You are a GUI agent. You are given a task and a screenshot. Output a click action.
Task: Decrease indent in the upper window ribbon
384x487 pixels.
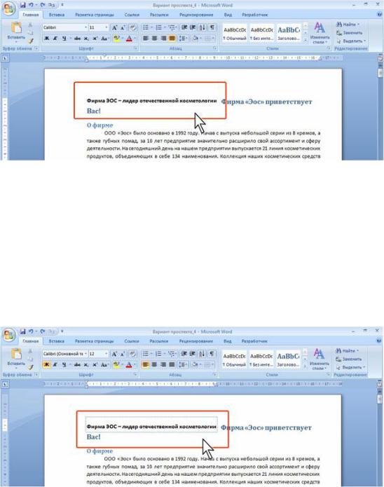[x=184, y=27]
